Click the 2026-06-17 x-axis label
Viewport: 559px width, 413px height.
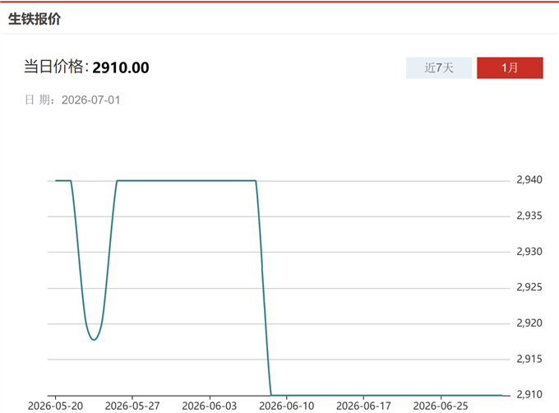pos(363,406)
